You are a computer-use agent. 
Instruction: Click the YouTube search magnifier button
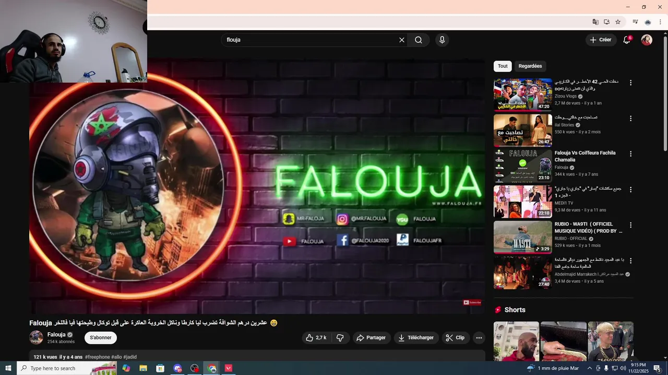419,40
